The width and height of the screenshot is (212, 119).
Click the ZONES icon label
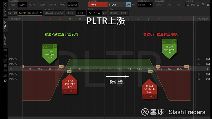point(71,9)
